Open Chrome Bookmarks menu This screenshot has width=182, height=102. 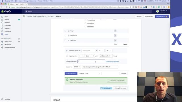point(33,1)
